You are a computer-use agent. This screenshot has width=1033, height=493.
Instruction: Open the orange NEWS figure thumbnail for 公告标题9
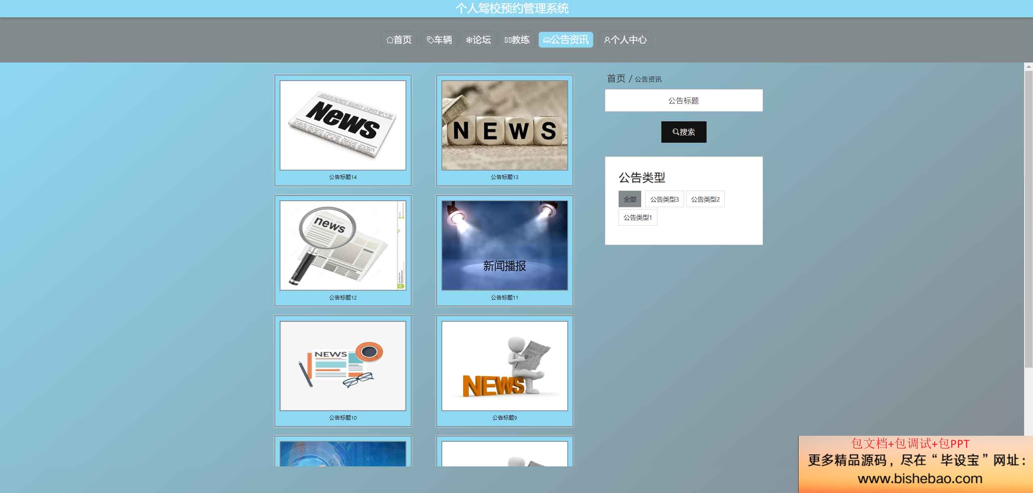pos(505,366)
